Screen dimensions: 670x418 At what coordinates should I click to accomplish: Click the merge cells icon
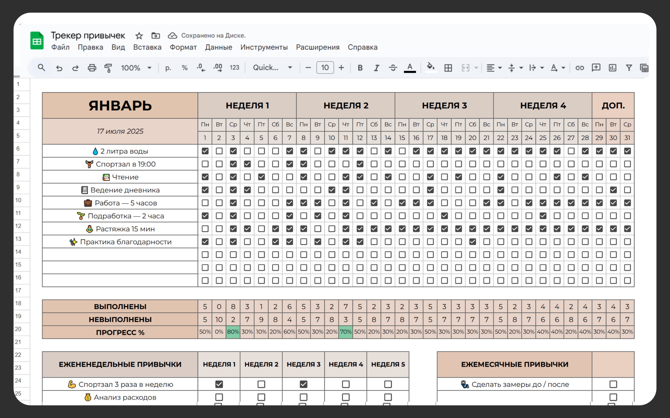465,68
